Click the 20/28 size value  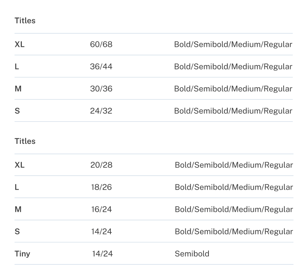(x=101, y=165)
